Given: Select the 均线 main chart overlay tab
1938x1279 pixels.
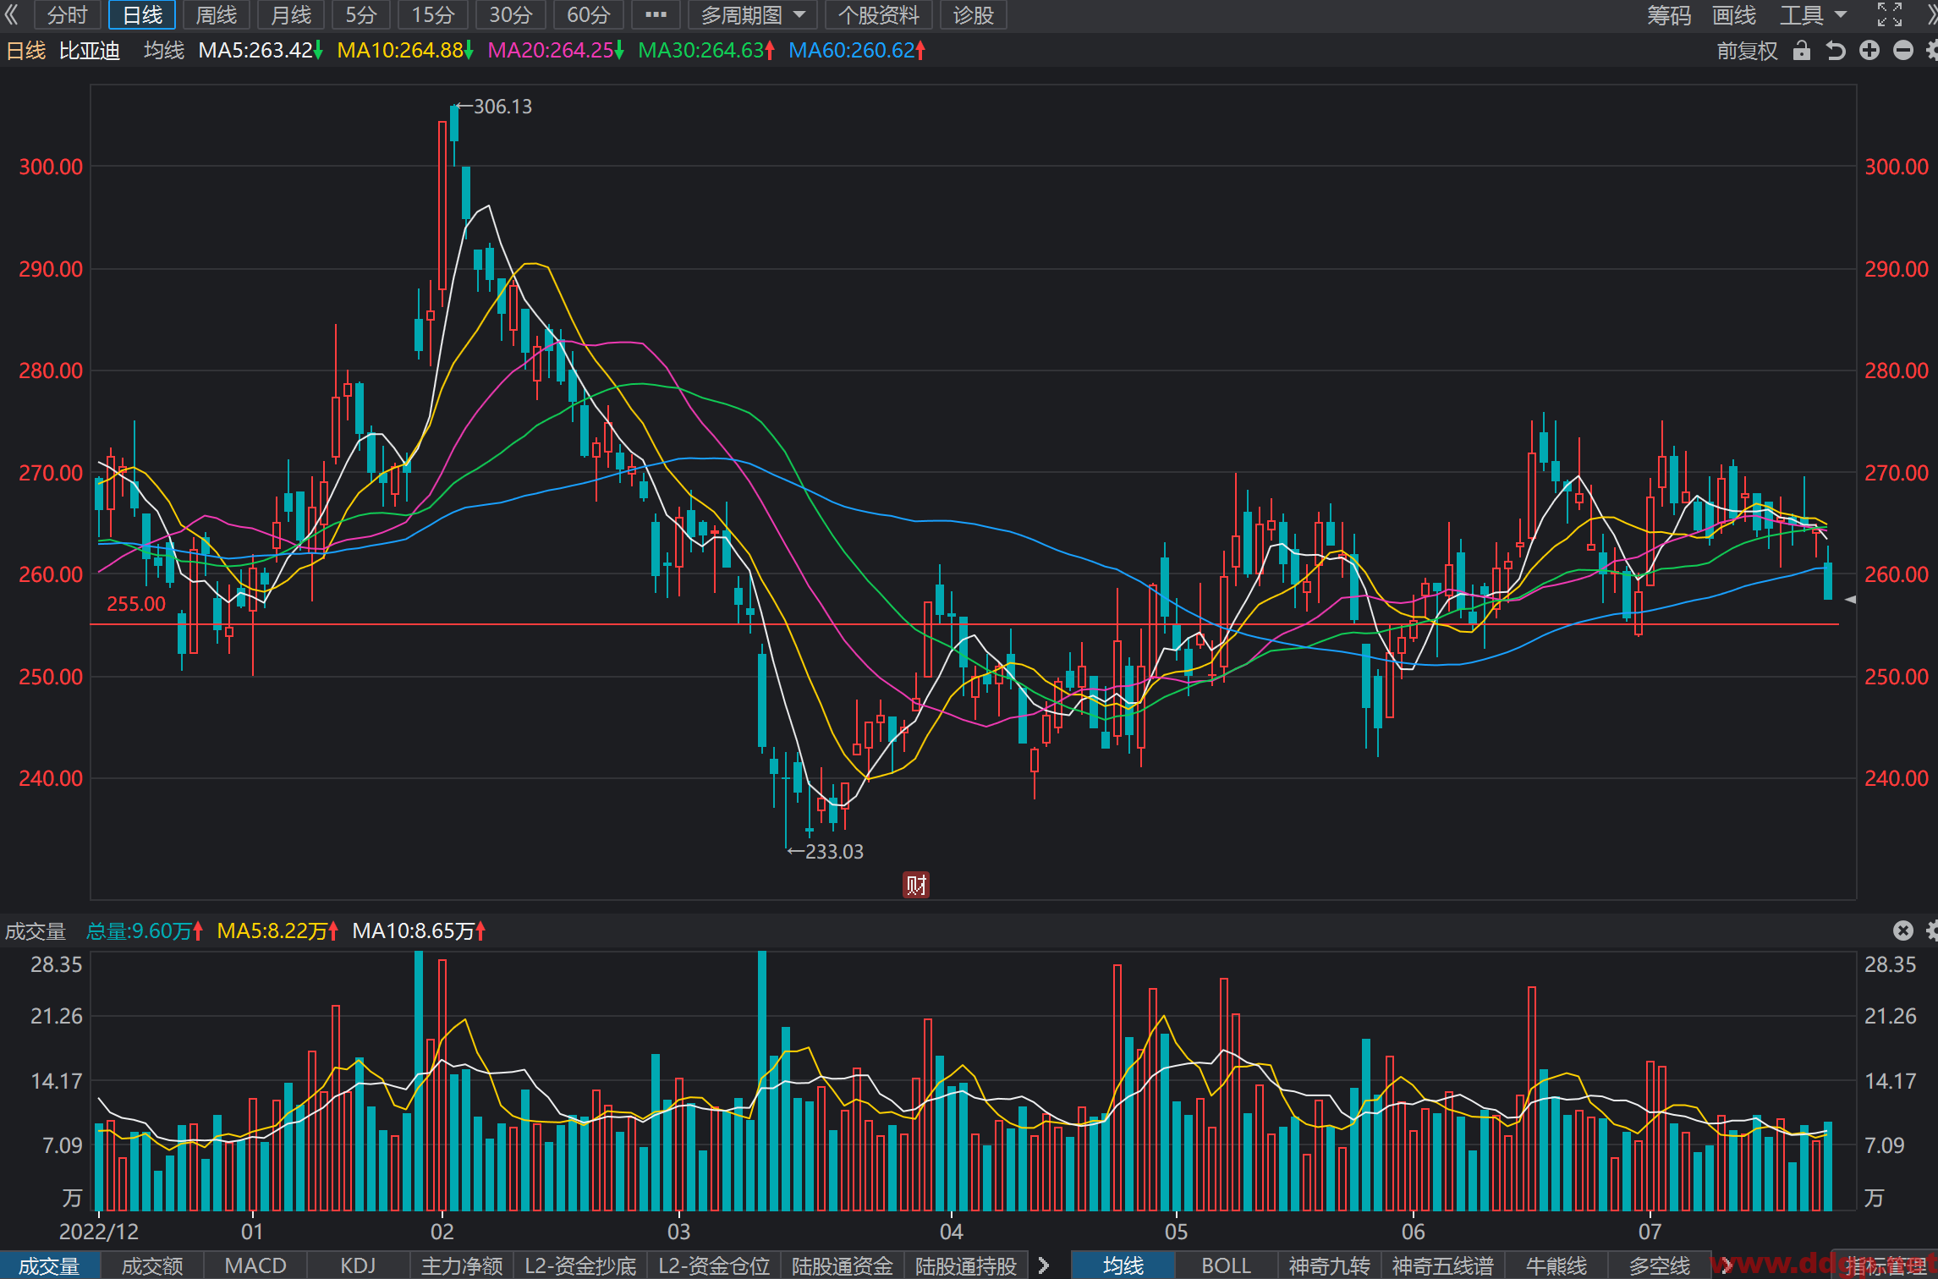Looking at the screenshot, I should pos(1123,1265).
